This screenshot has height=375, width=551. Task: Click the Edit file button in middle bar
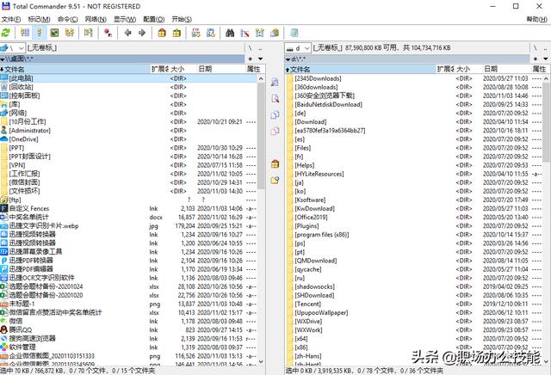click(x=275, y=99)
